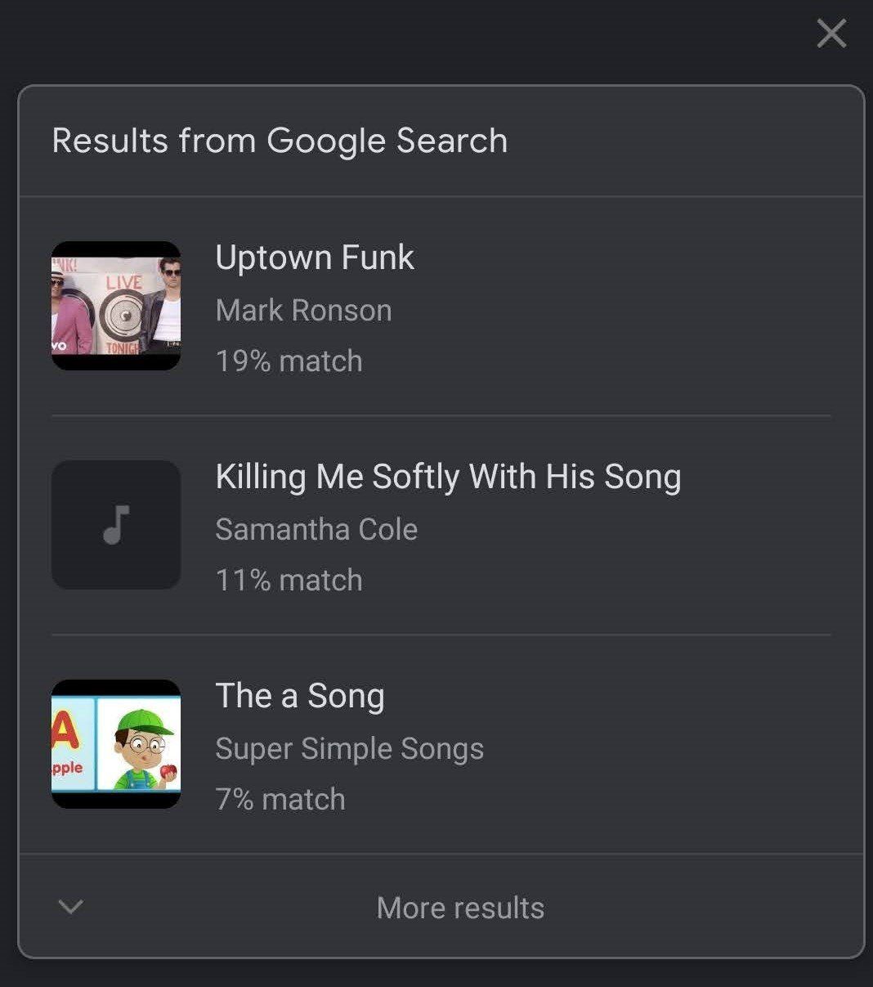The height and width of the screenshot is (987, 873).
Task: Tap the music note placeholder icon
Action: click(x=116, y=525)
